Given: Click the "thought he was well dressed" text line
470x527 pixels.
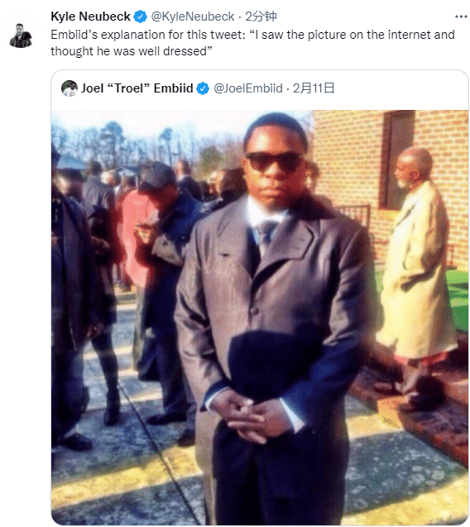Looking at the screenshot, I should tap(132, 51).
